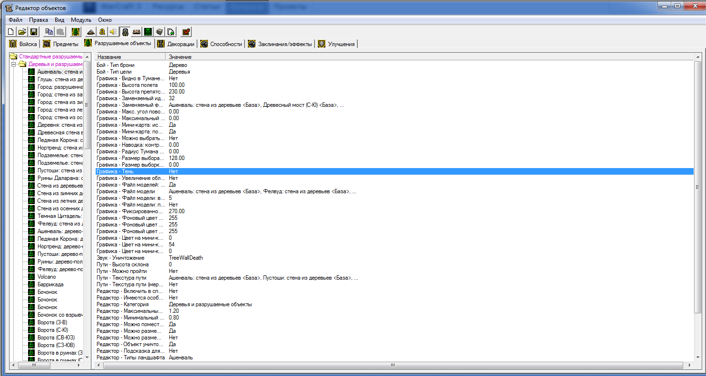This screenshot has width=706, height=376.
Task: Open the Правка menu
Action: pos(38,20)
